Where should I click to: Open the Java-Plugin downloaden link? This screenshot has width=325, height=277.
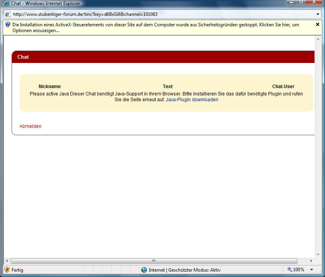pyautogui.click(x=192, y=100)
